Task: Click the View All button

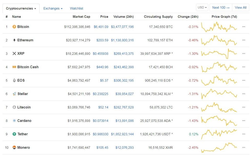Action: [x=240, y=7]
